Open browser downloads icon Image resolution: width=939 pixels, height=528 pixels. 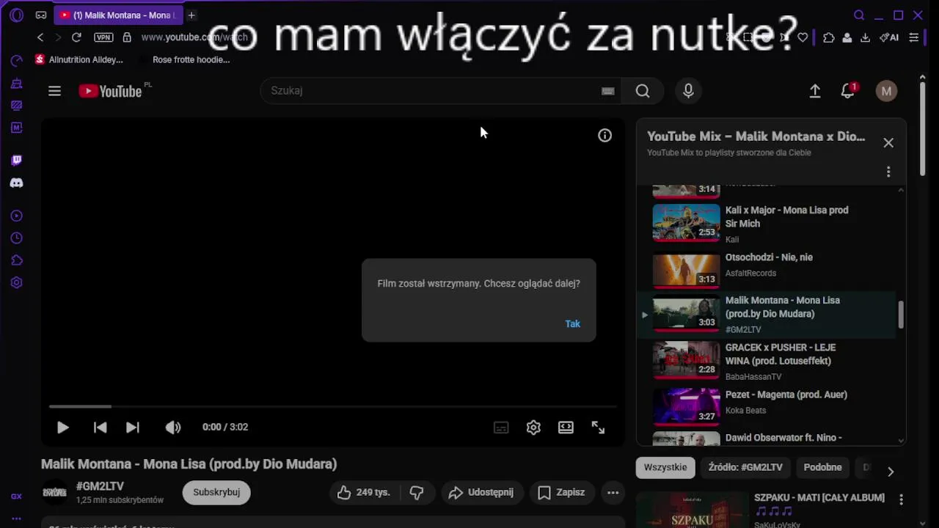(x=865, y=37)
